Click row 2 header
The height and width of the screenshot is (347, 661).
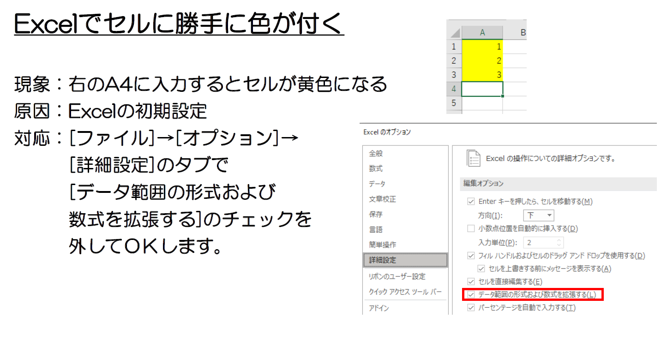coord(454,60)
